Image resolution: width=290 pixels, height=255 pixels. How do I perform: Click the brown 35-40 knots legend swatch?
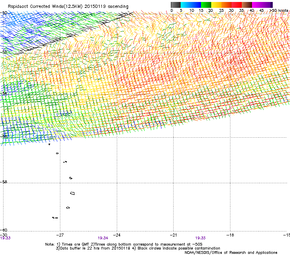tap(247, 5)
